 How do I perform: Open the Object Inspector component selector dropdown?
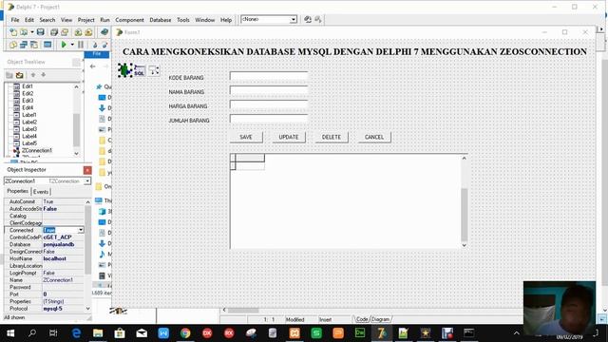coord(87,181)
